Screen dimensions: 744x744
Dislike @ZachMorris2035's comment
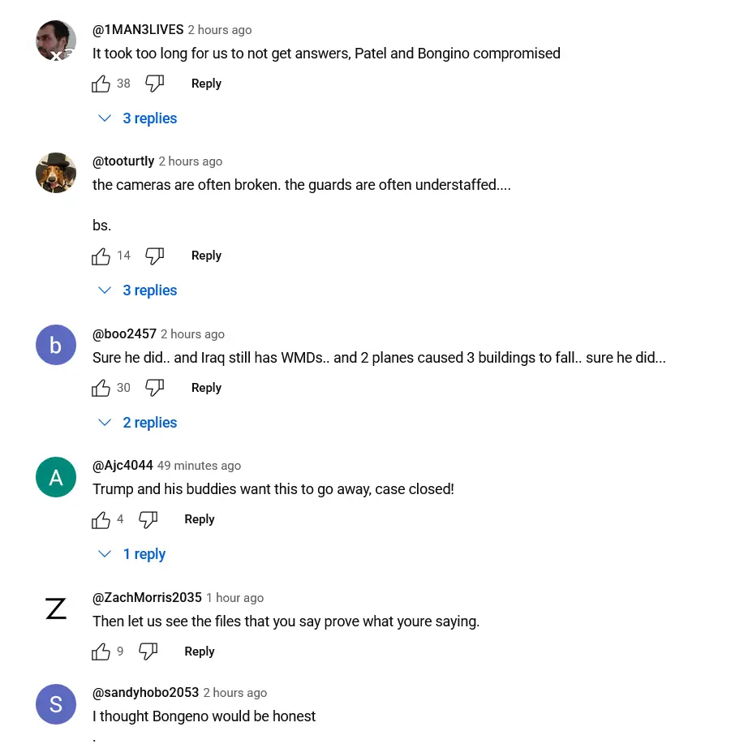(x=148, y=652)
